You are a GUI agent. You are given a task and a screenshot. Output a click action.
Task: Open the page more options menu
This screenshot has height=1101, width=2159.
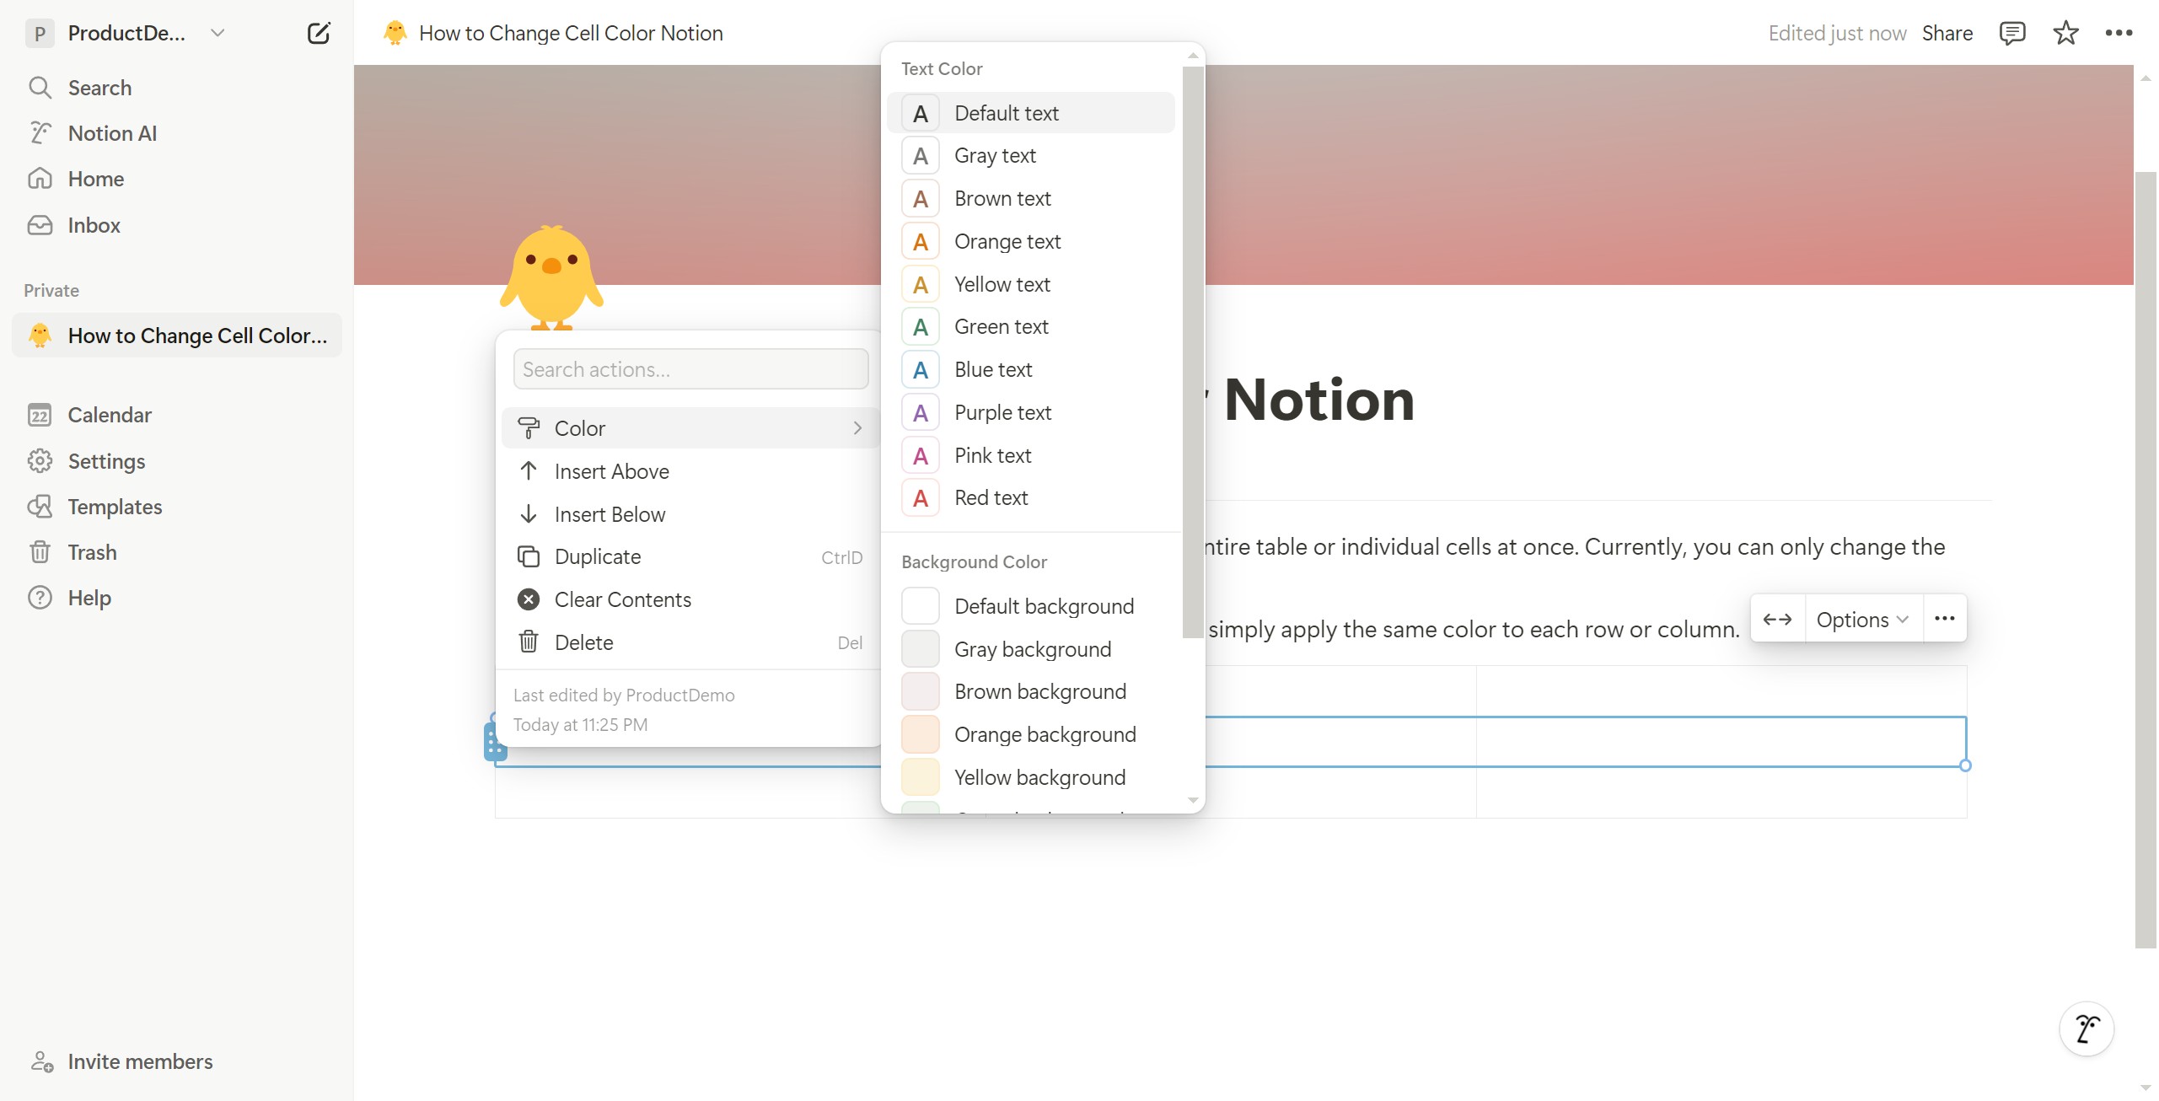[2119, 33]
